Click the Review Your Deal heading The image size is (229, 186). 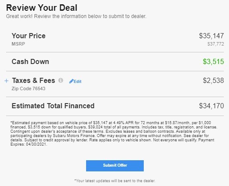[42, 8]
